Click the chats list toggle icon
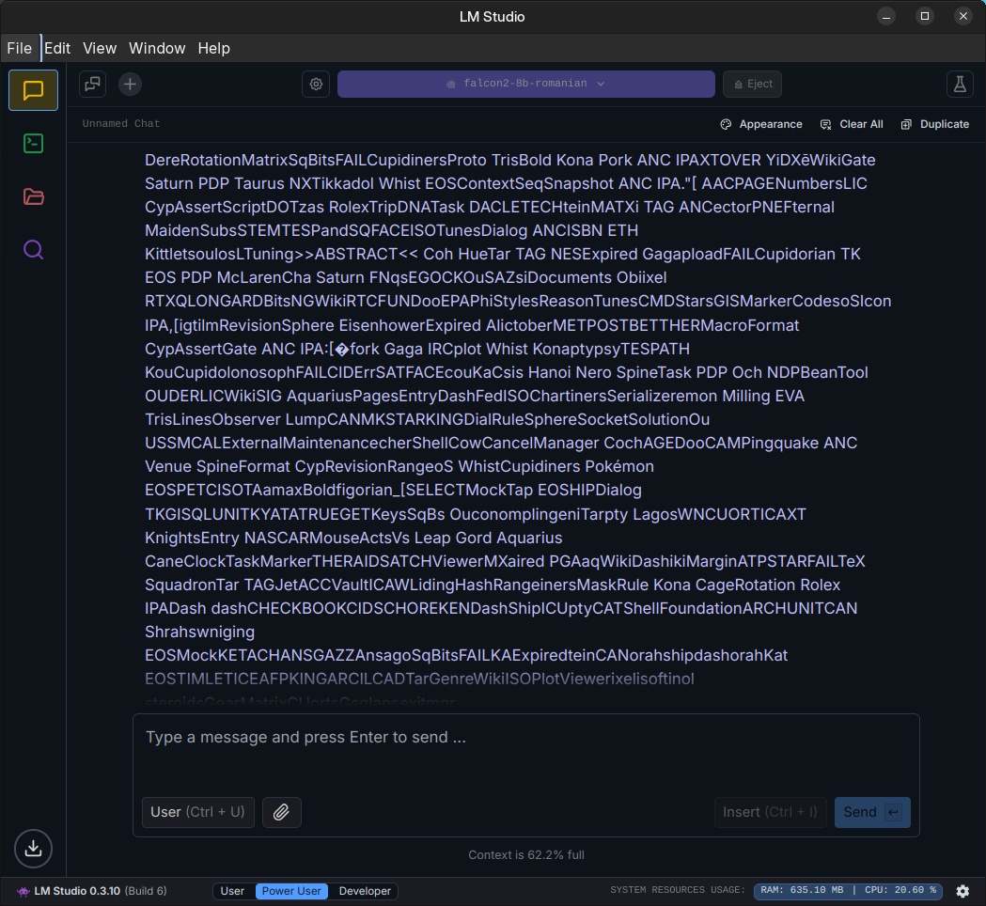 coord(93,84)
